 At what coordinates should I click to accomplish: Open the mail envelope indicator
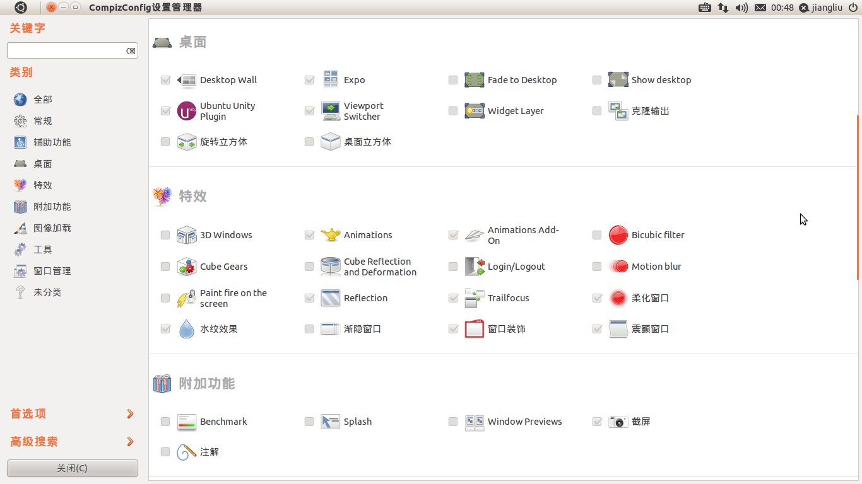[760, 8]
